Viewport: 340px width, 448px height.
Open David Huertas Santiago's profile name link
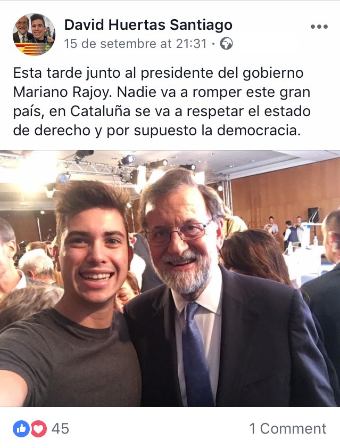(148, 25)
